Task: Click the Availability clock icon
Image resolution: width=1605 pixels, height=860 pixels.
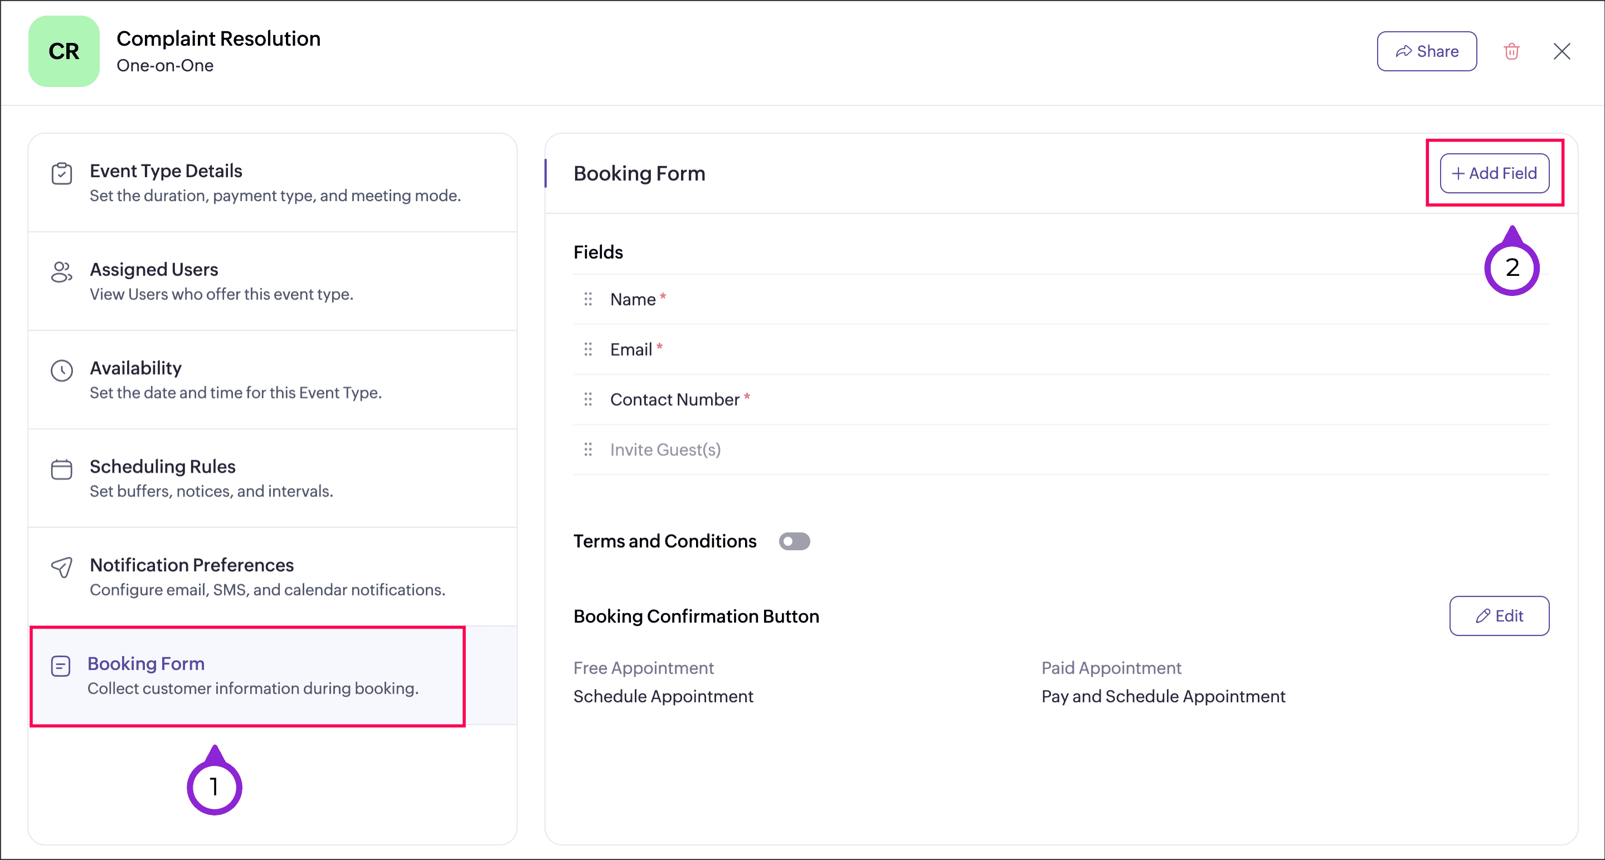Action: pos(62,371)
